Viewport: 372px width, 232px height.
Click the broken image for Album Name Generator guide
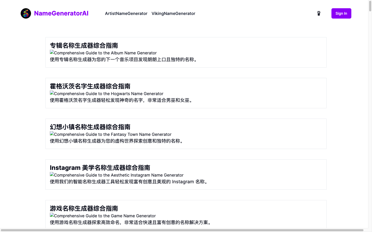click(103, 53)
